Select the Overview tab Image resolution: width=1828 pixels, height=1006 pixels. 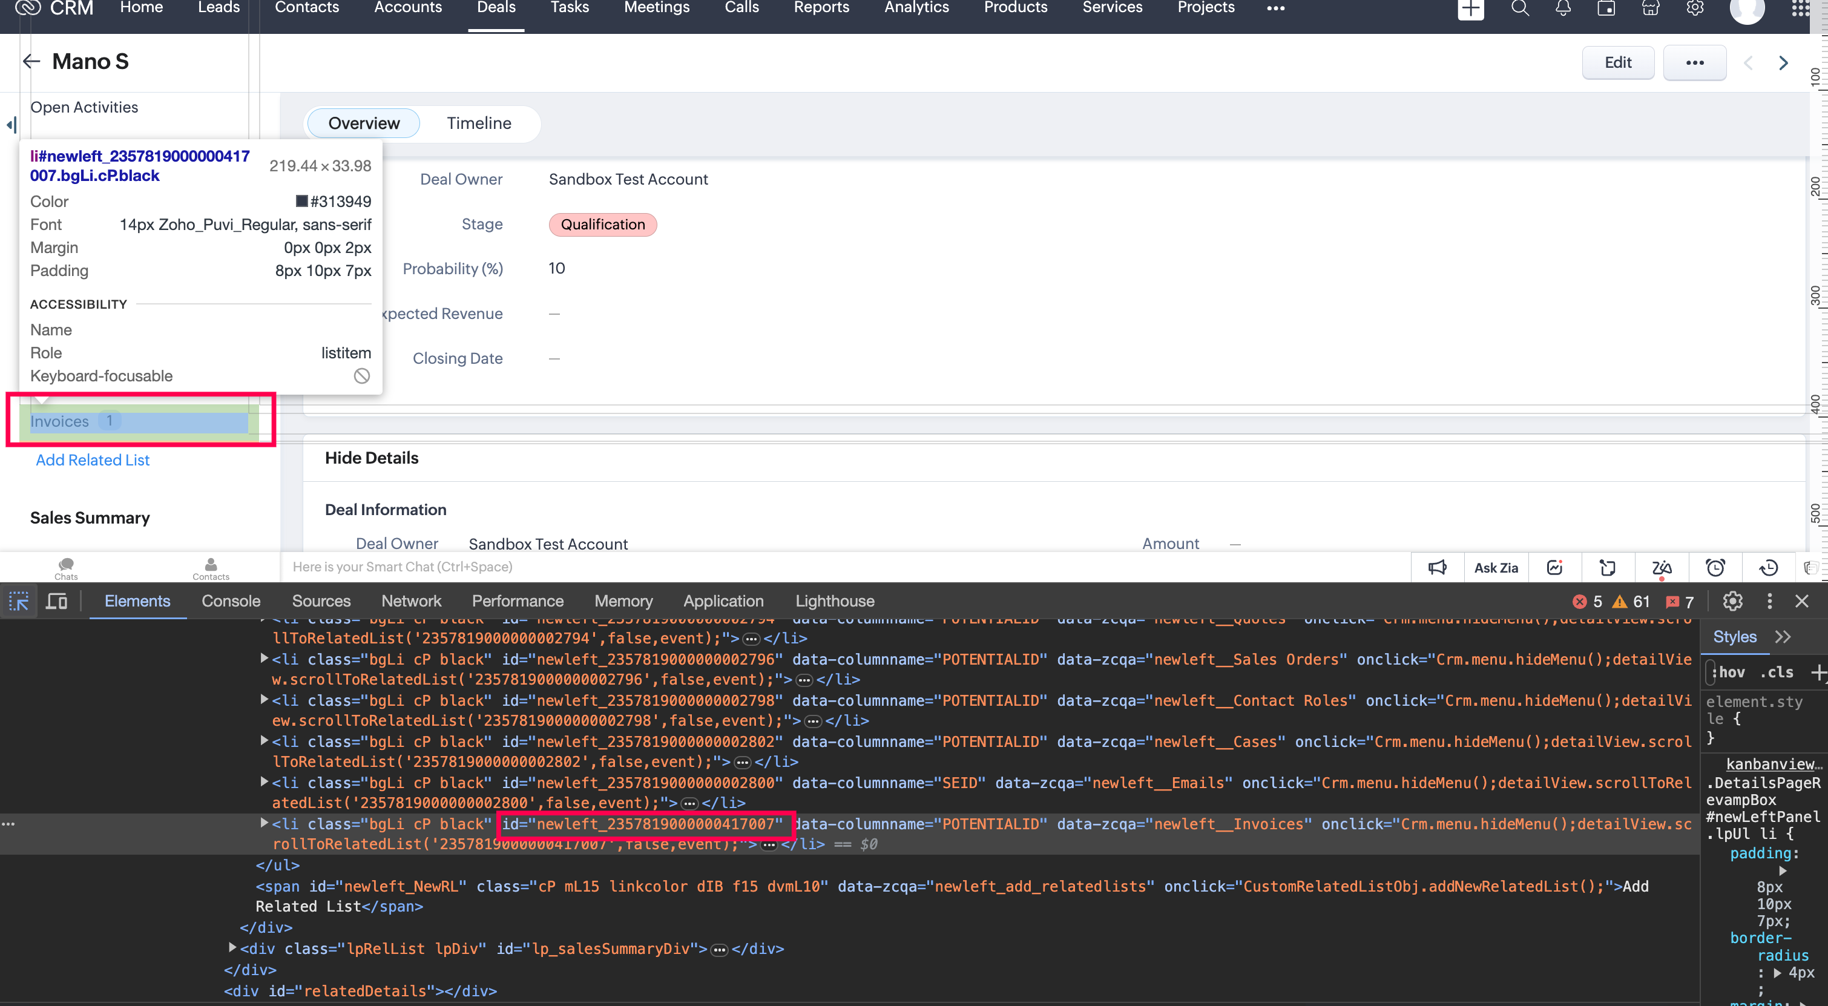[364, 123]
